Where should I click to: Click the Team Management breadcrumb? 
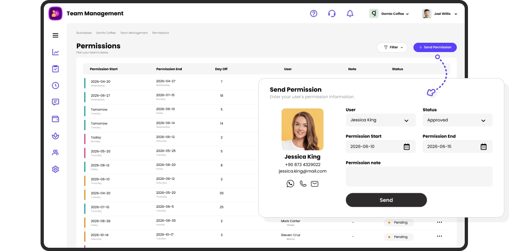pos(134,33)
